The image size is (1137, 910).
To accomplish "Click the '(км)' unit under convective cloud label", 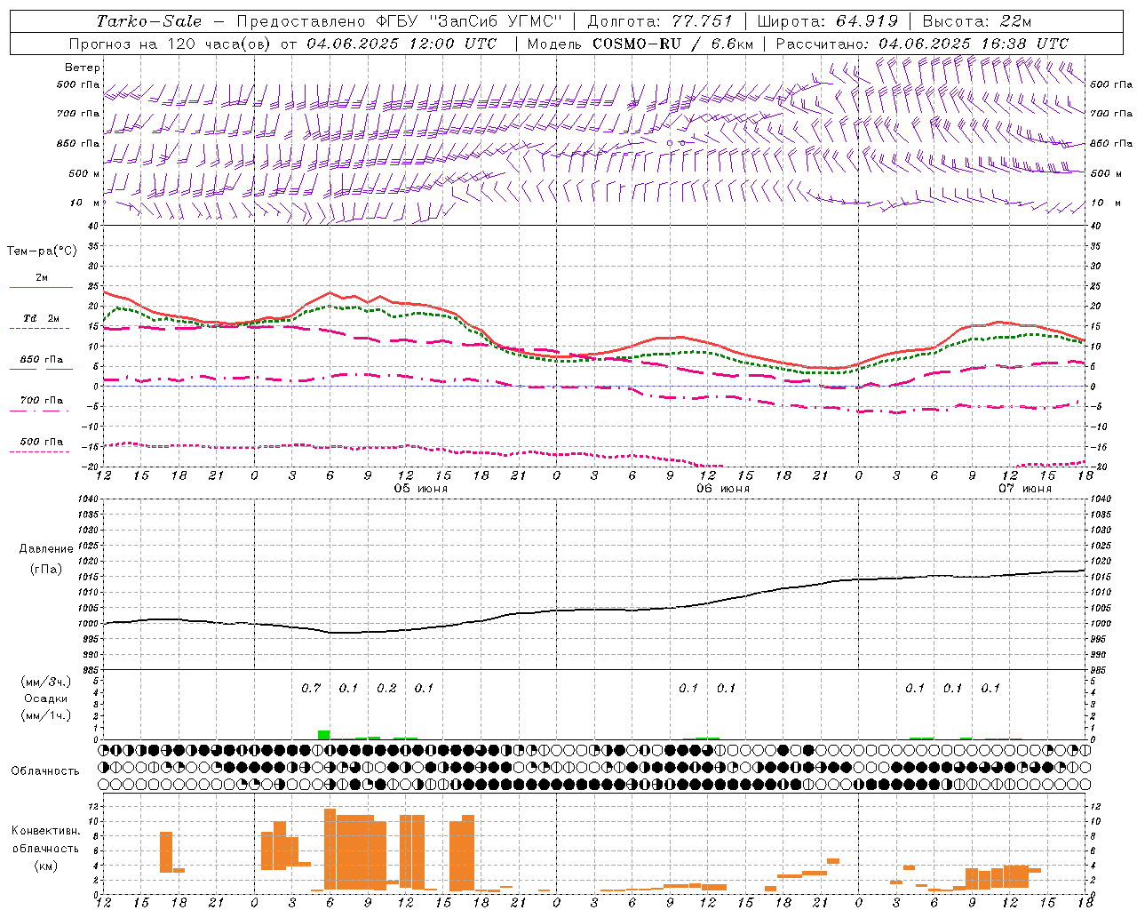I will [x=45, y=866].
